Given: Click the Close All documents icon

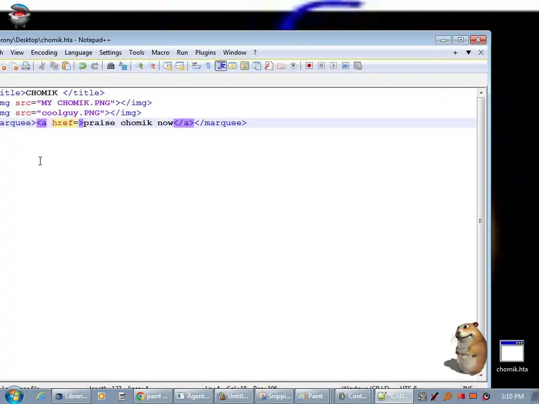Looking at the screenshot, I should click(14, 66).
